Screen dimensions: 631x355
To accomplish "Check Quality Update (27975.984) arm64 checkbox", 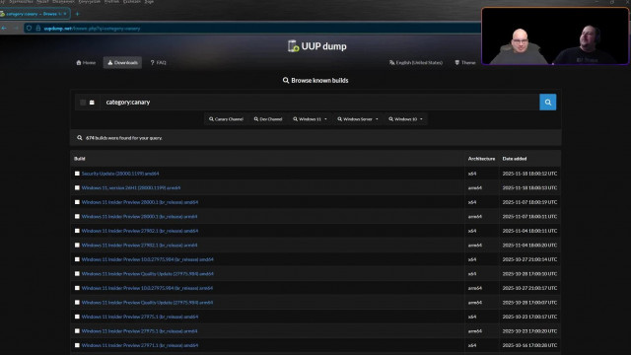I will point(77,303).
